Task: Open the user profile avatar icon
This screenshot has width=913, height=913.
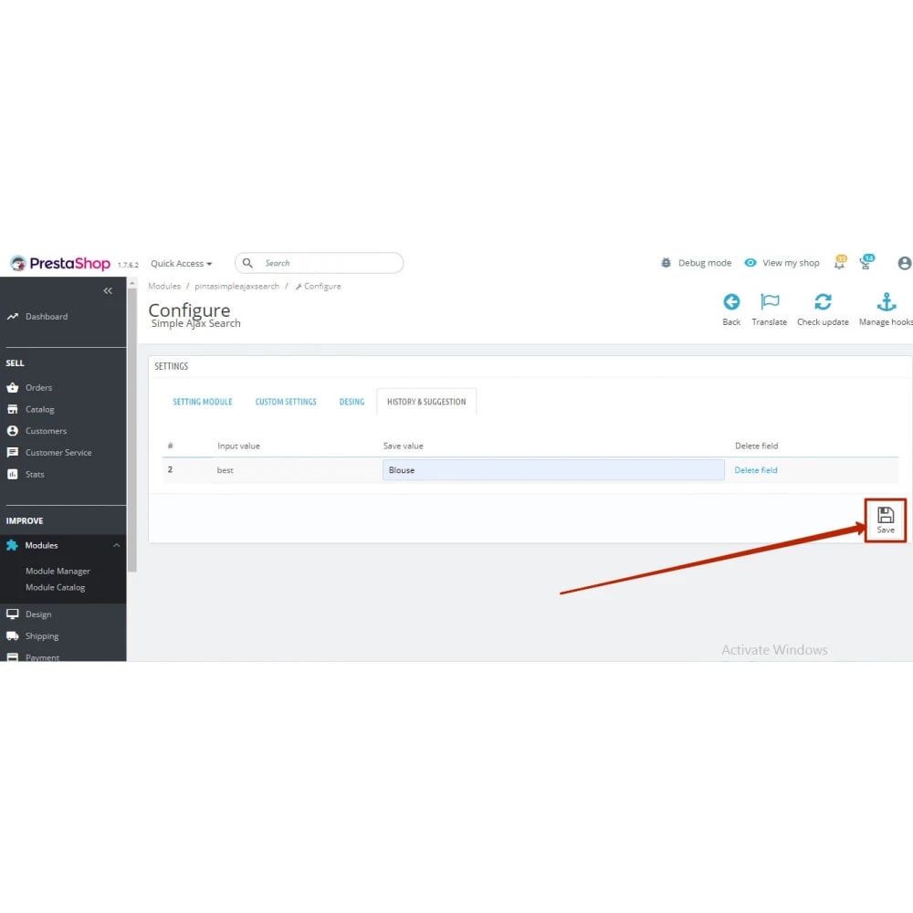Action: point(904,263)
